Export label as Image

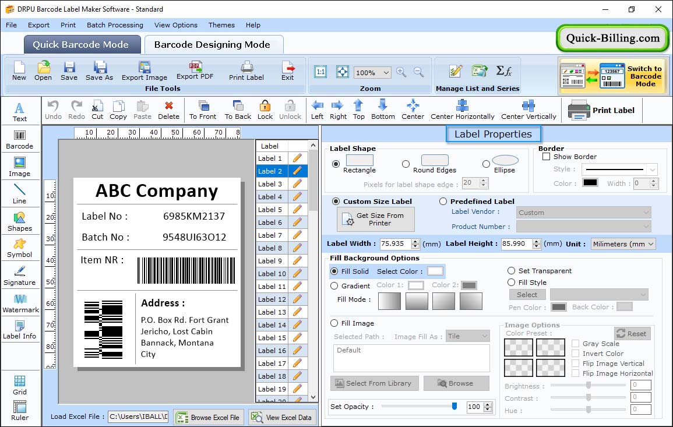tap(145, 71)
